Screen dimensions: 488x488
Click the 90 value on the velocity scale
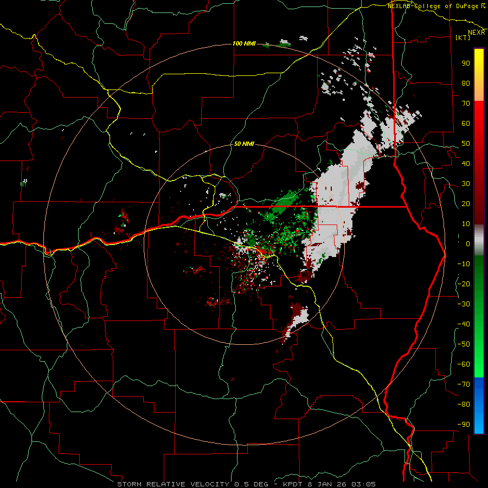[466, 63]
